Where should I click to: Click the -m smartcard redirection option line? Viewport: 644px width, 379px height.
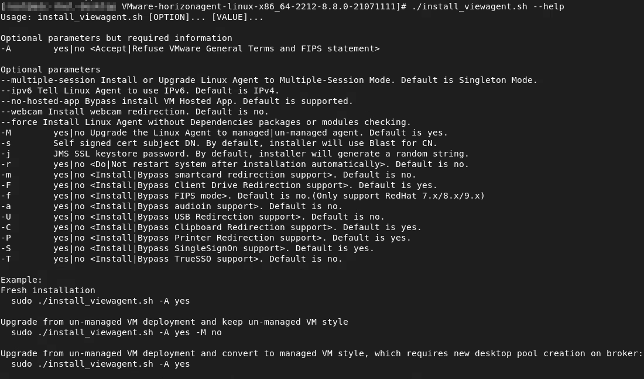(x=208, y=175)
